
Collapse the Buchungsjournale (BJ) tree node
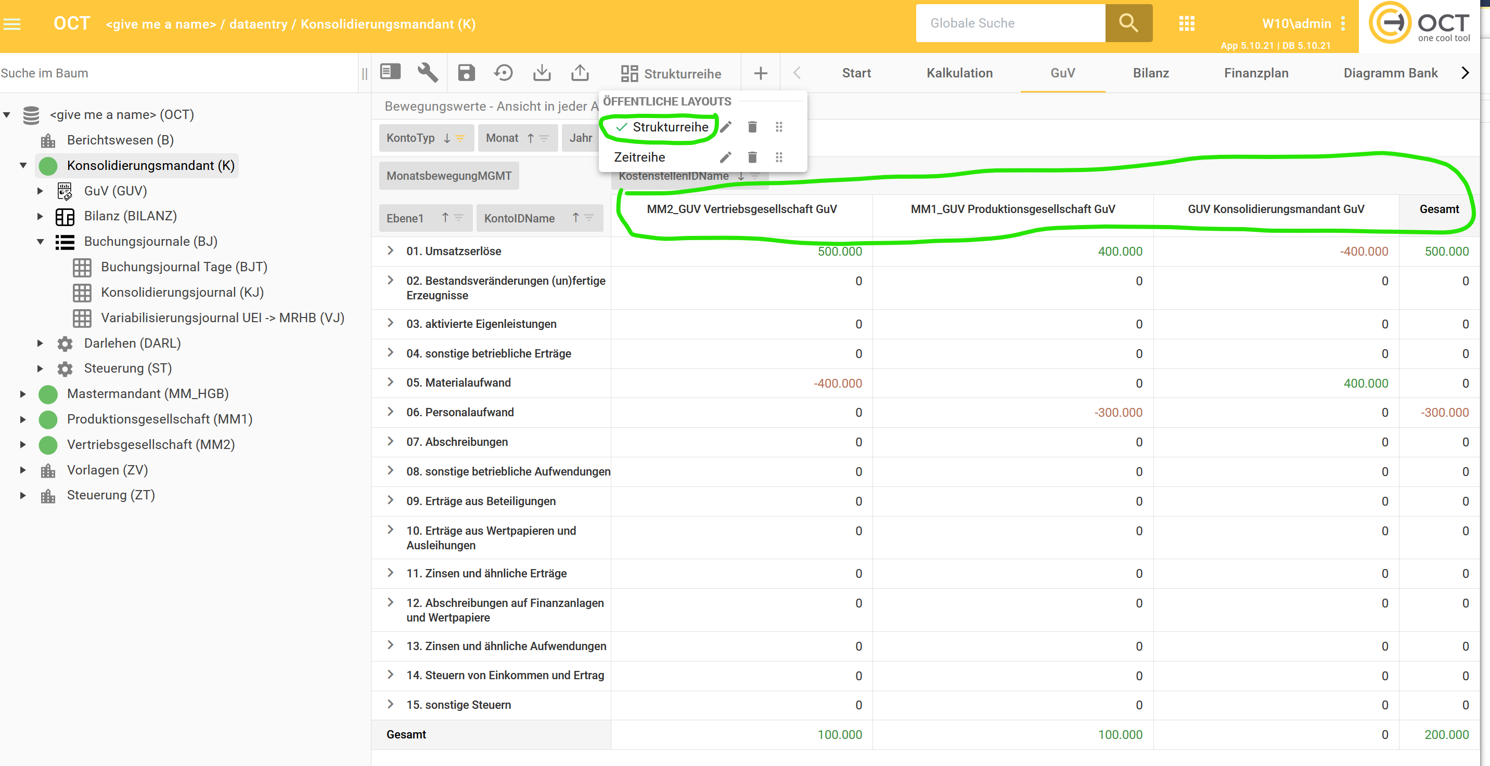pos(40,242)
